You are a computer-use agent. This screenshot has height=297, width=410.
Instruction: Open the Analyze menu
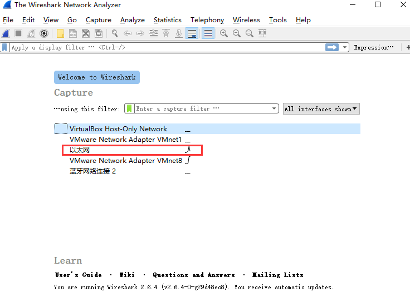coord(133,20)
